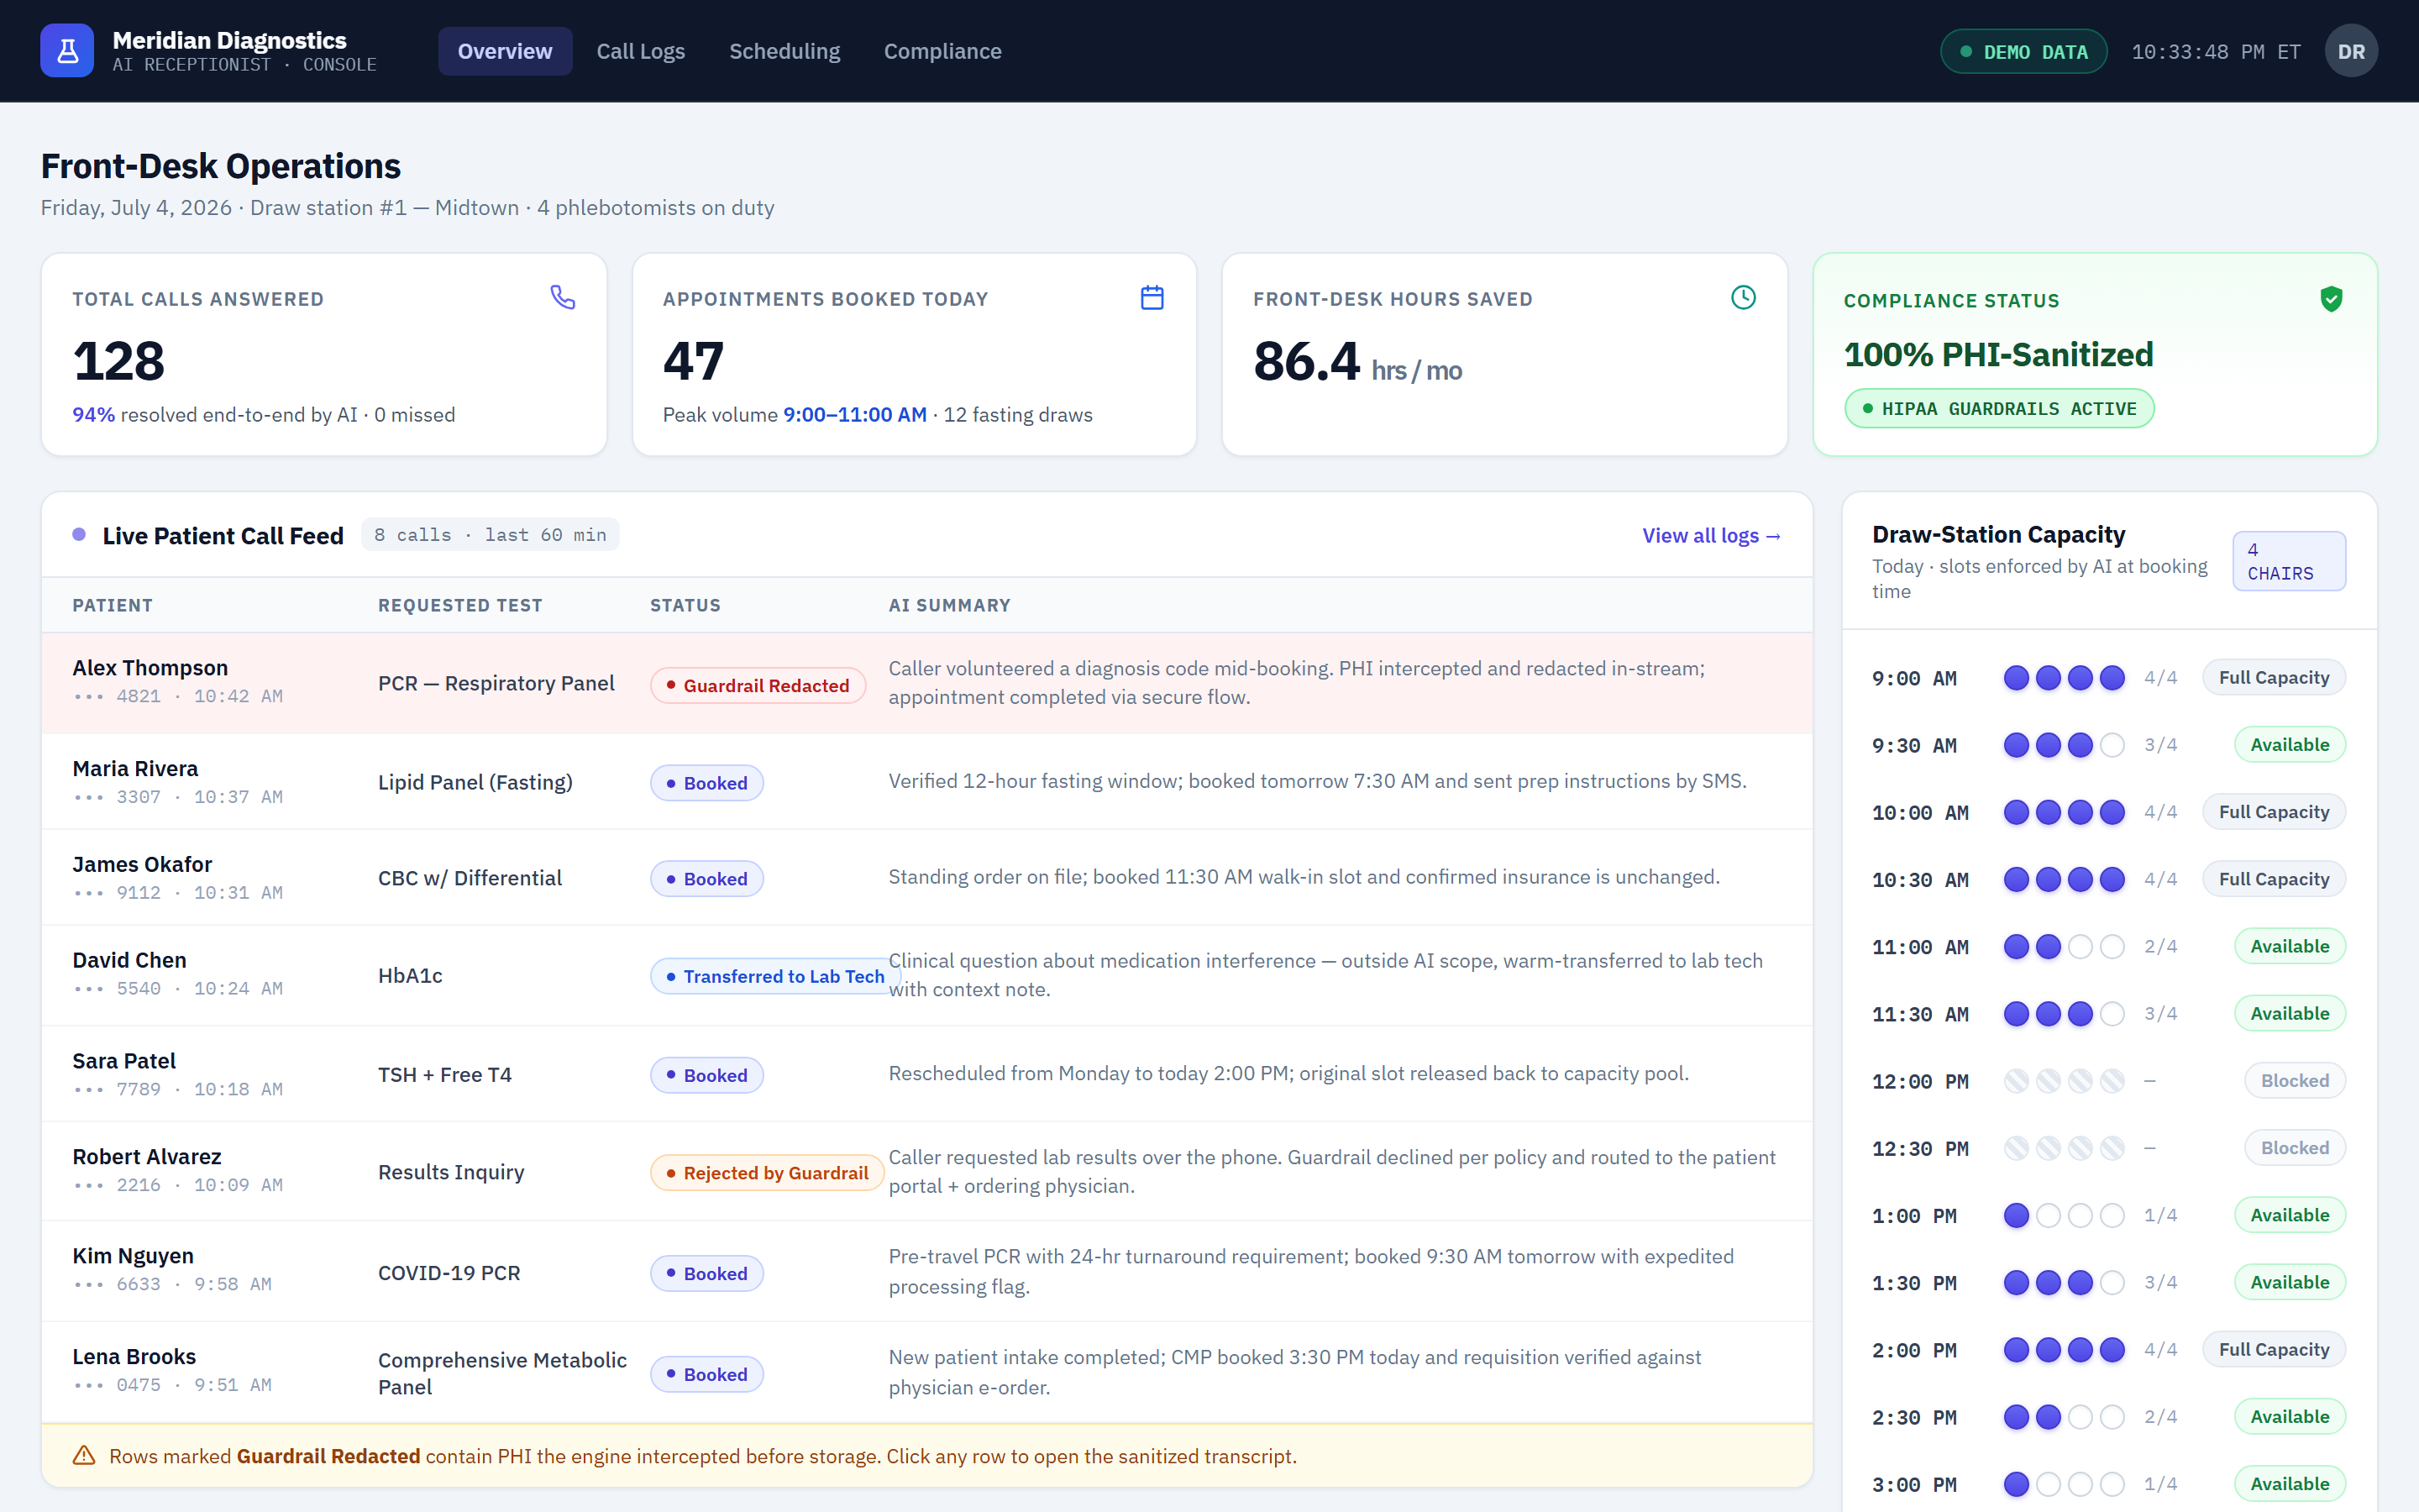Click the Guardrail Redacted status pill
This screenshot has width=2419, height=1512.
(758, 686)
